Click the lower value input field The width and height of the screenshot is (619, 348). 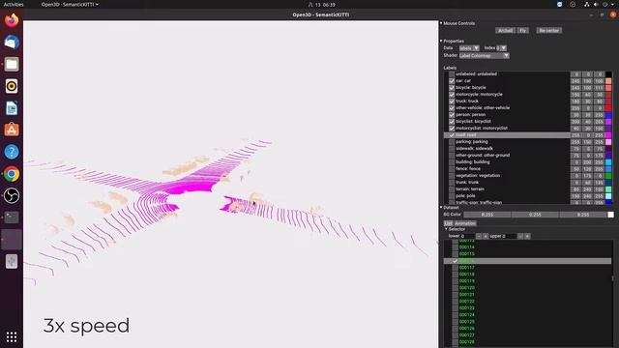click(467, 236)
